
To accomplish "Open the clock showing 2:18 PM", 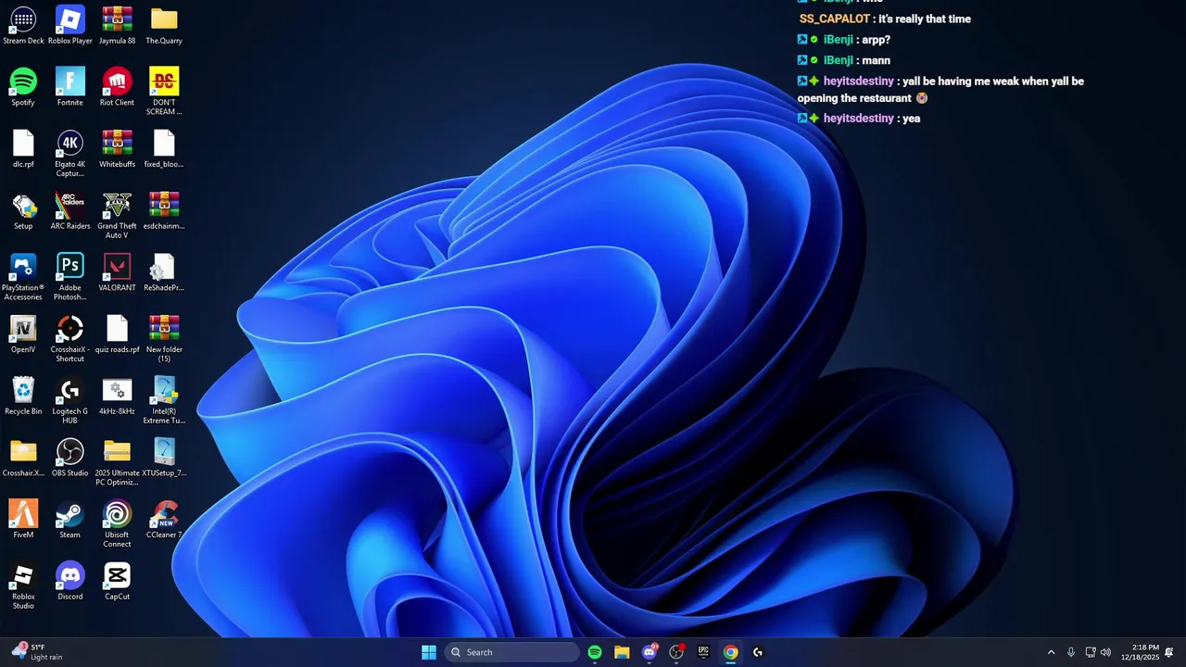I will [x=1140, y=652].
